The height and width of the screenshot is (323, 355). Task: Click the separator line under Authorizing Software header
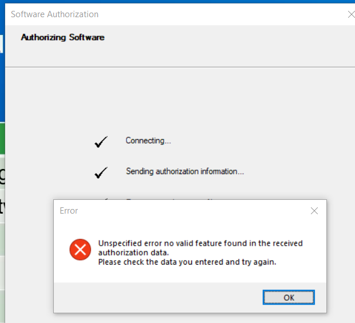pos(180,67)
